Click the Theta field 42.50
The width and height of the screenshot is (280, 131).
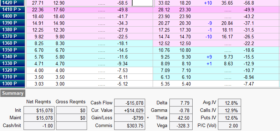pyautogui.click(x=181, y=118)
